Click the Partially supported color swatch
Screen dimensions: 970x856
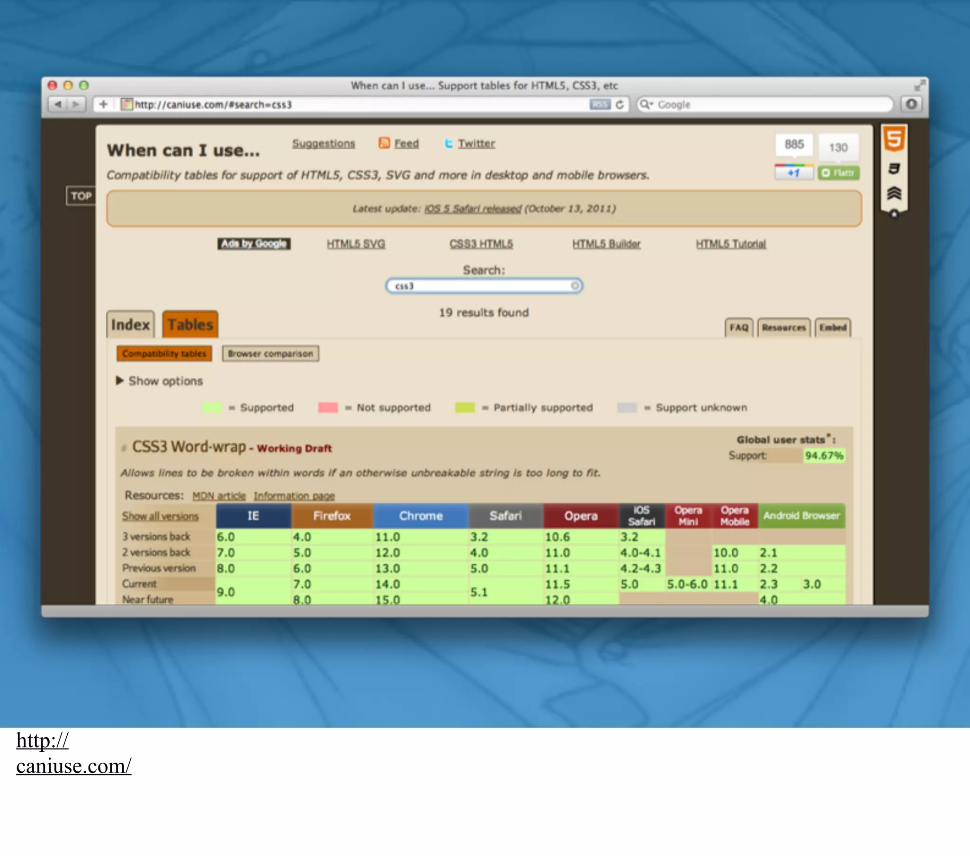coord(465,408)
